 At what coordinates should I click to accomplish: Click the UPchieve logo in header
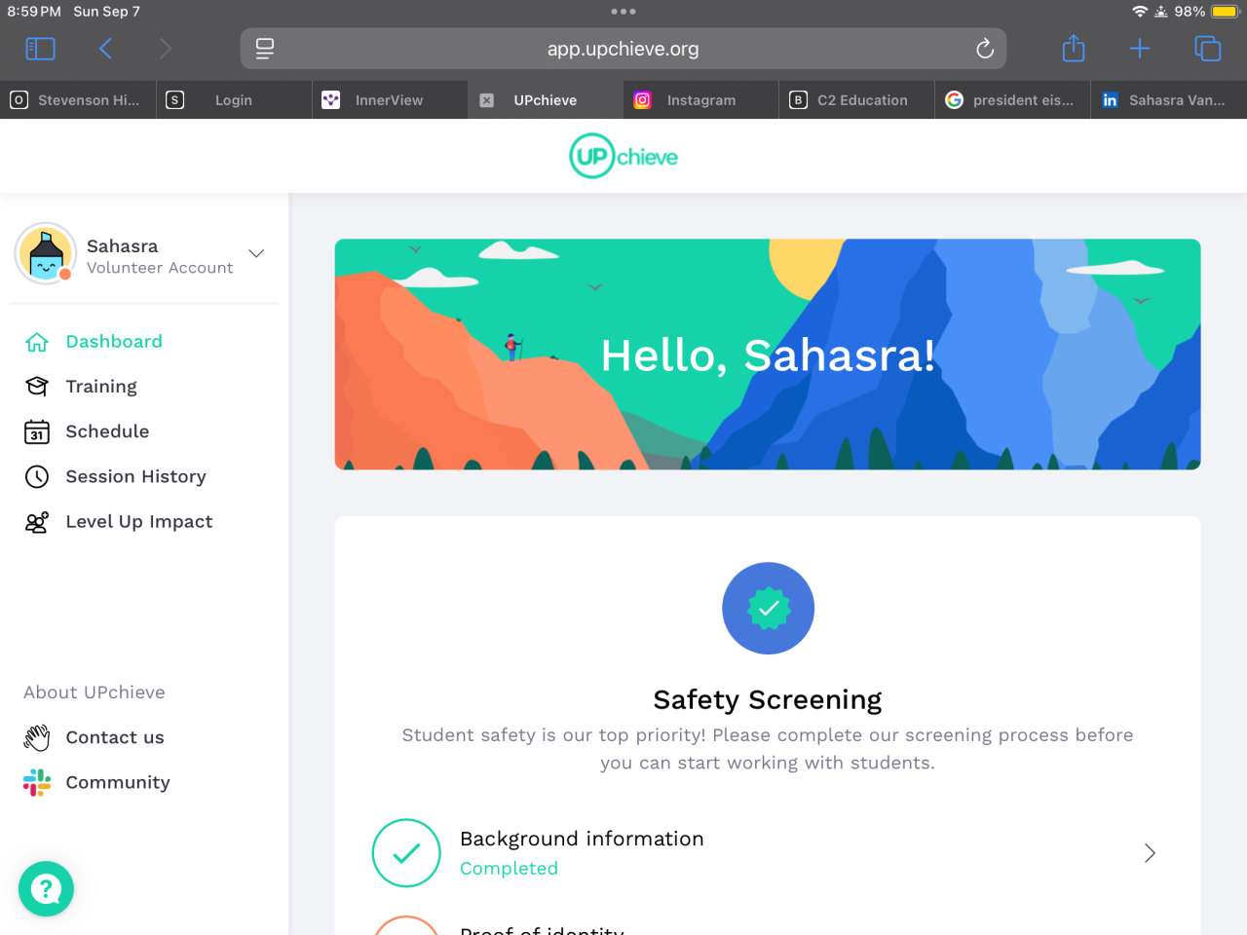pyautogui.click(x=623, y=156)
